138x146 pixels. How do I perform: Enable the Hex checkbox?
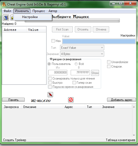[53, 41]
